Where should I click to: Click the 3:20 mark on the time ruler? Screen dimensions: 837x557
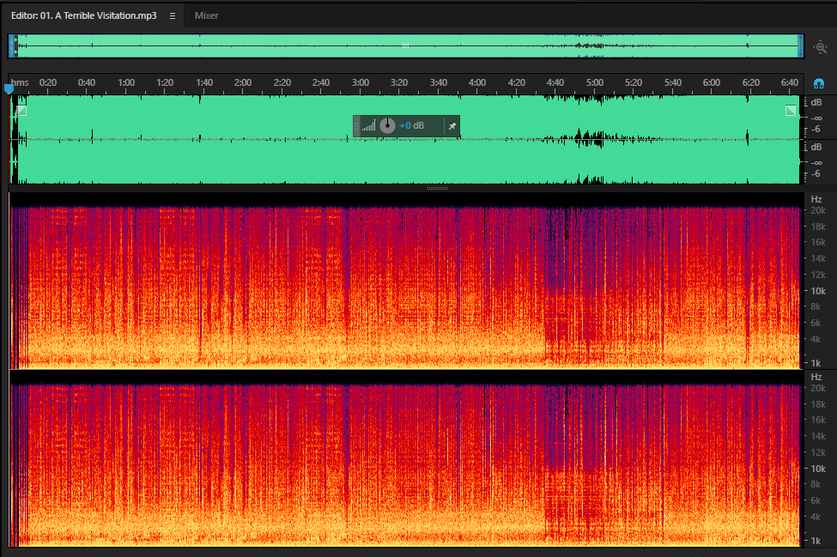click(x=398, y=82)
